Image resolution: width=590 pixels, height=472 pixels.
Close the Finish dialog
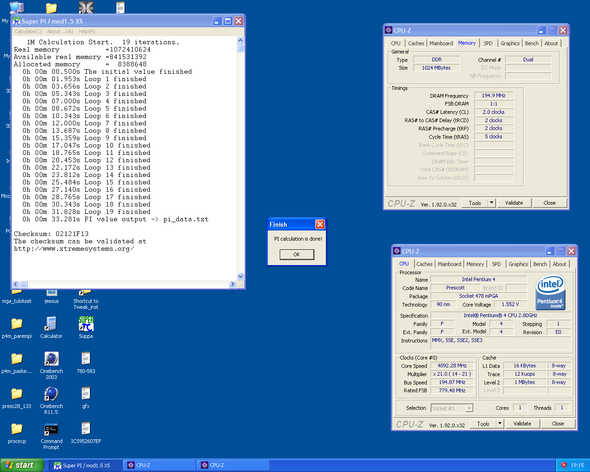(320, 224)
